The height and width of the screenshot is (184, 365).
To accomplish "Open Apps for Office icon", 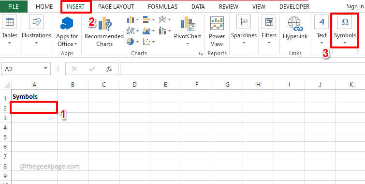I will (x=67, y=23).
